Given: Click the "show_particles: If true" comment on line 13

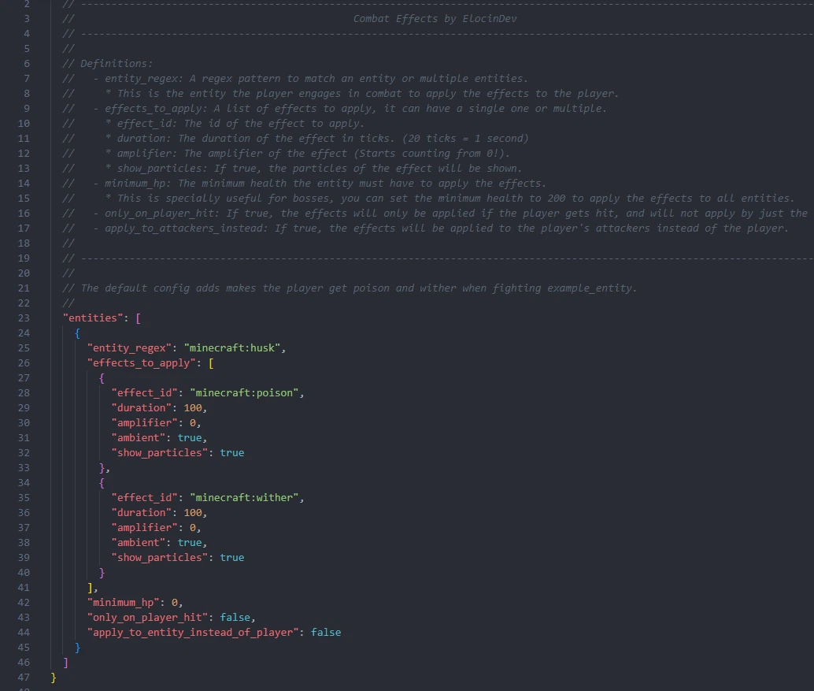Looking at the screenshot, I should [x=292, y=169].
